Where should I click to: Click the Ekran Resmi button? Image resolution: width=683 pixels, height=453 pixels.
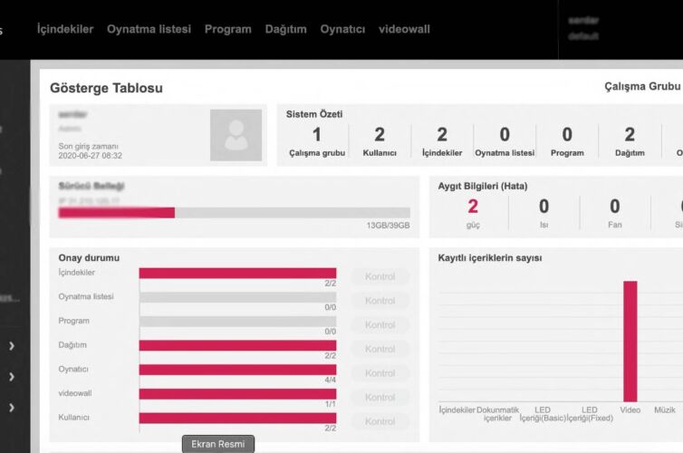click(218, 444)
